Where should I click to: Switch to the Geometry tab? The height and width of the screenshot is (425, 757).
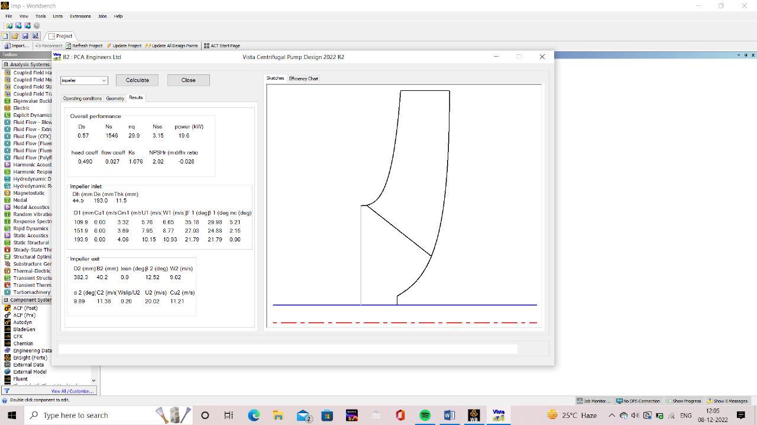click(x=115, y=99)
